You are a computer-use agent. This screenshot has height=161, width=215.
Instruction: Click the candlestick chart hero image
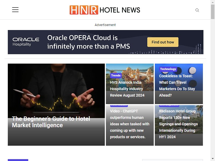[56, 91]
